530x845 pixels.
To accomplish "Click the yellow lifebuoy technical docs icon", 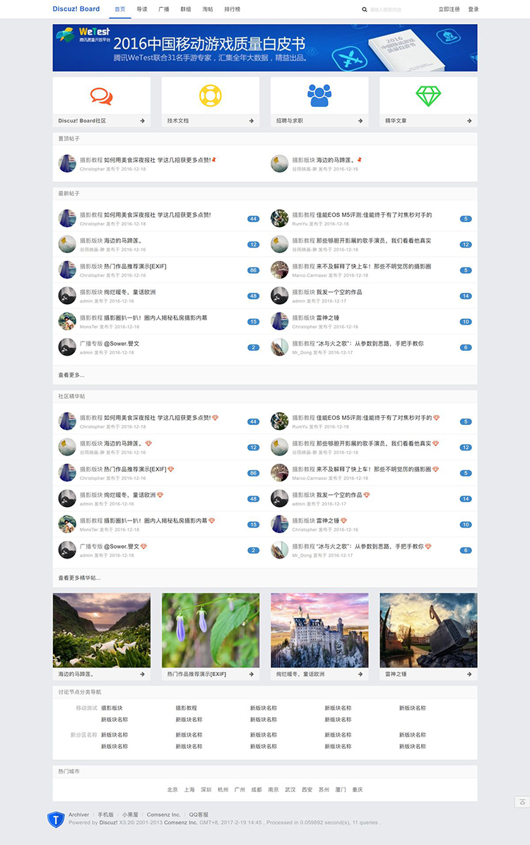I will pos(211,95).
